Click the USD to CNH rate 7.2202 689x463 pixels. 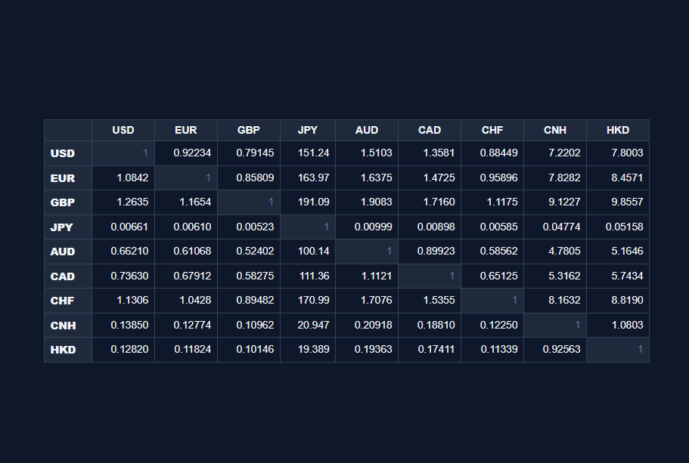tap(555, 153)
